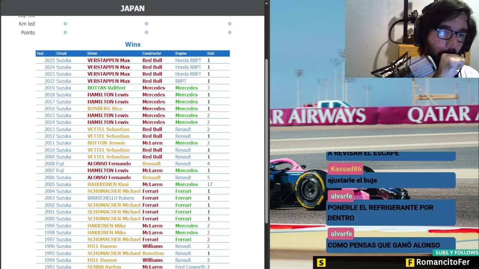This screenshot has width=479, height=269.
Task: Select the Constructor column header
Action: point(152,53)
